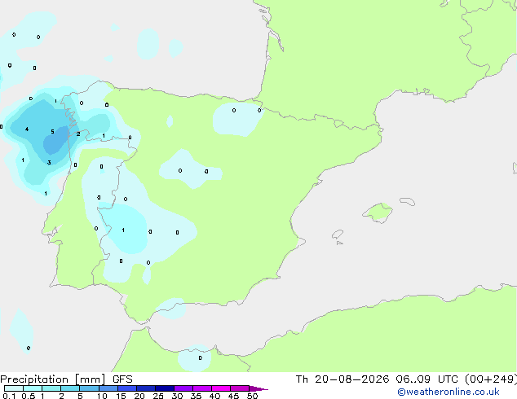
Task: Click the legend label '25'
Action: pos(158,396)
